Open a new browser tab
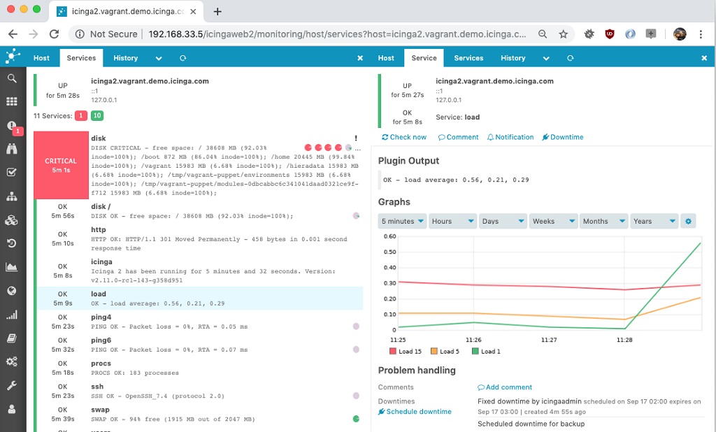716x432 pixels. click(217, 11)
